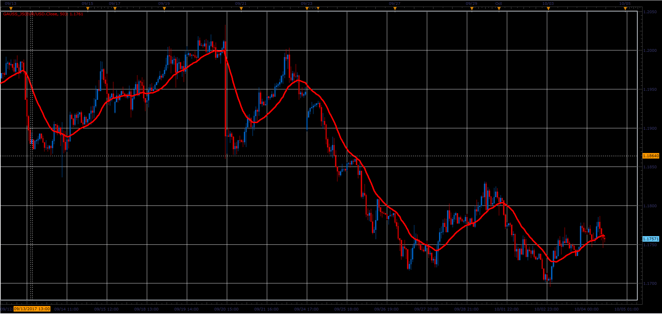Click the 10/05 01:00 time axis label
Viewport: 662px width, 314px height.
[x=627, y=309]
